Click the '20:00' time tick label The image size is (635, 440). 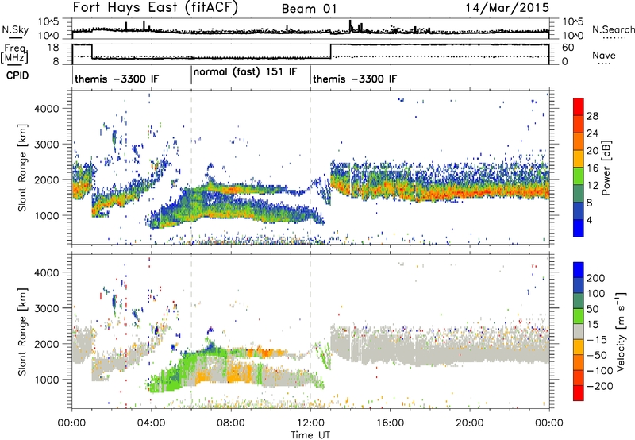point(470,423)
